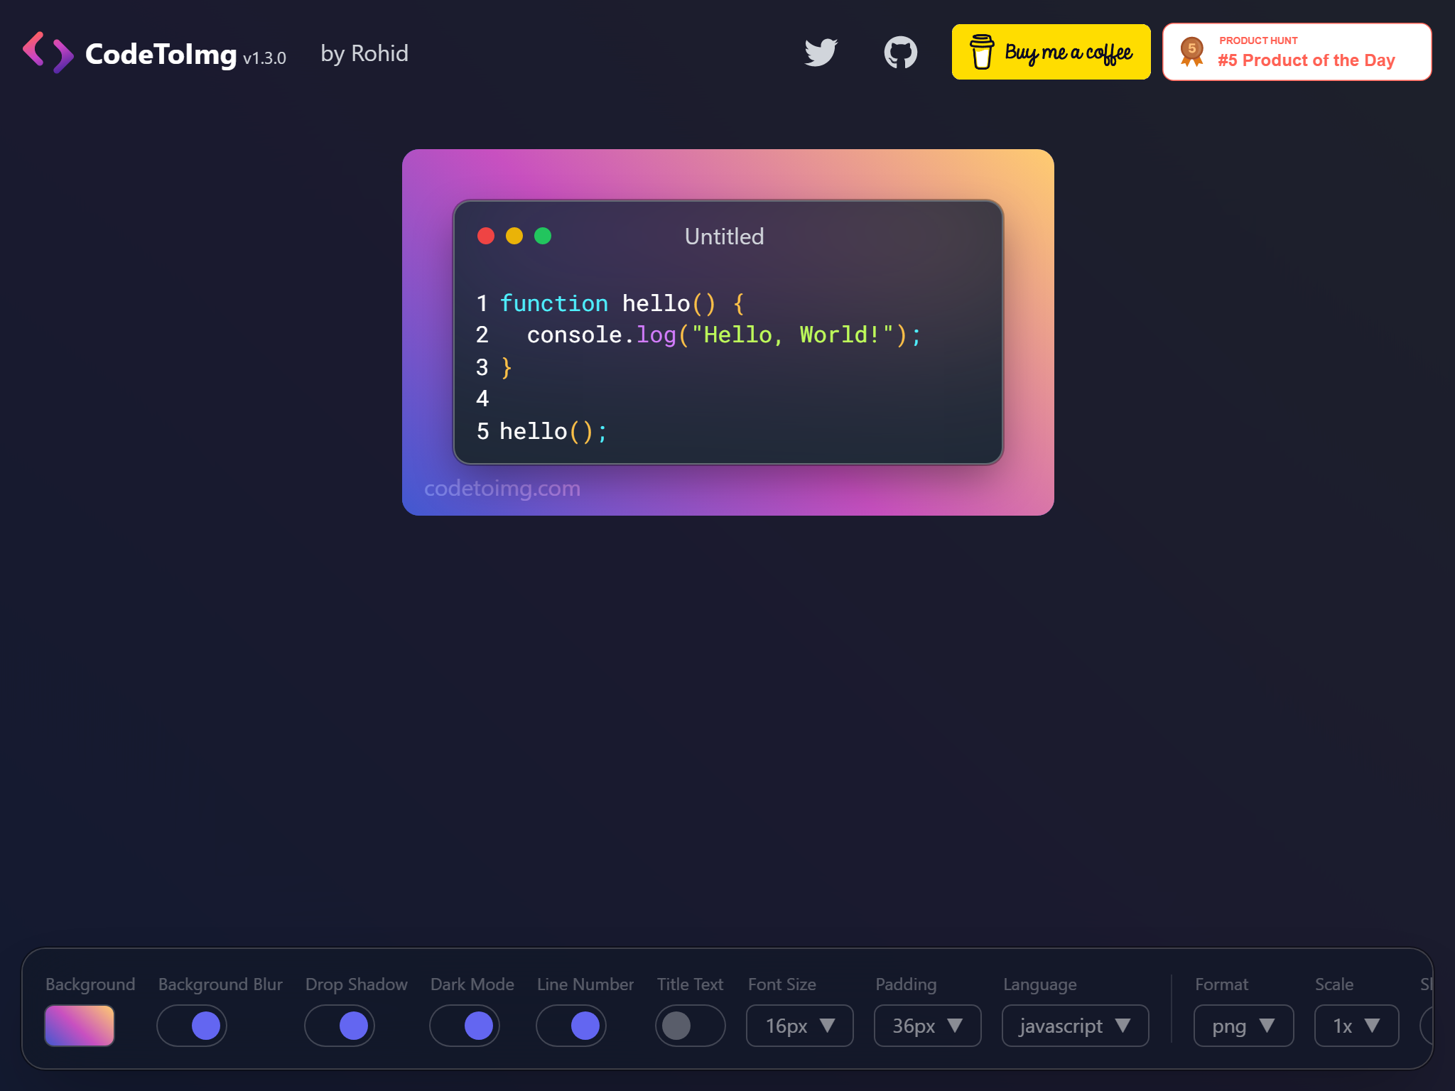
Task: Open the export Format dropdown
Action: [x=1243, y=1026]
